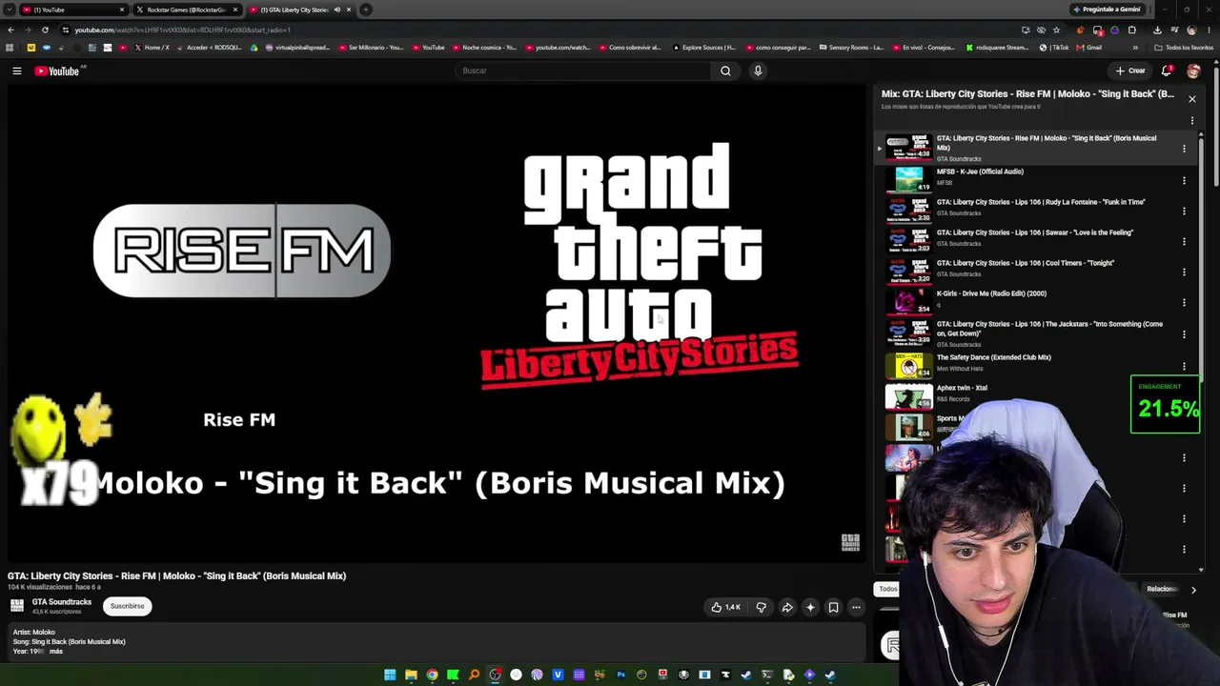Start voice search with the microphone
Image resolution: width=1220 pixels, height=686 pixels.
click(758, 71)
